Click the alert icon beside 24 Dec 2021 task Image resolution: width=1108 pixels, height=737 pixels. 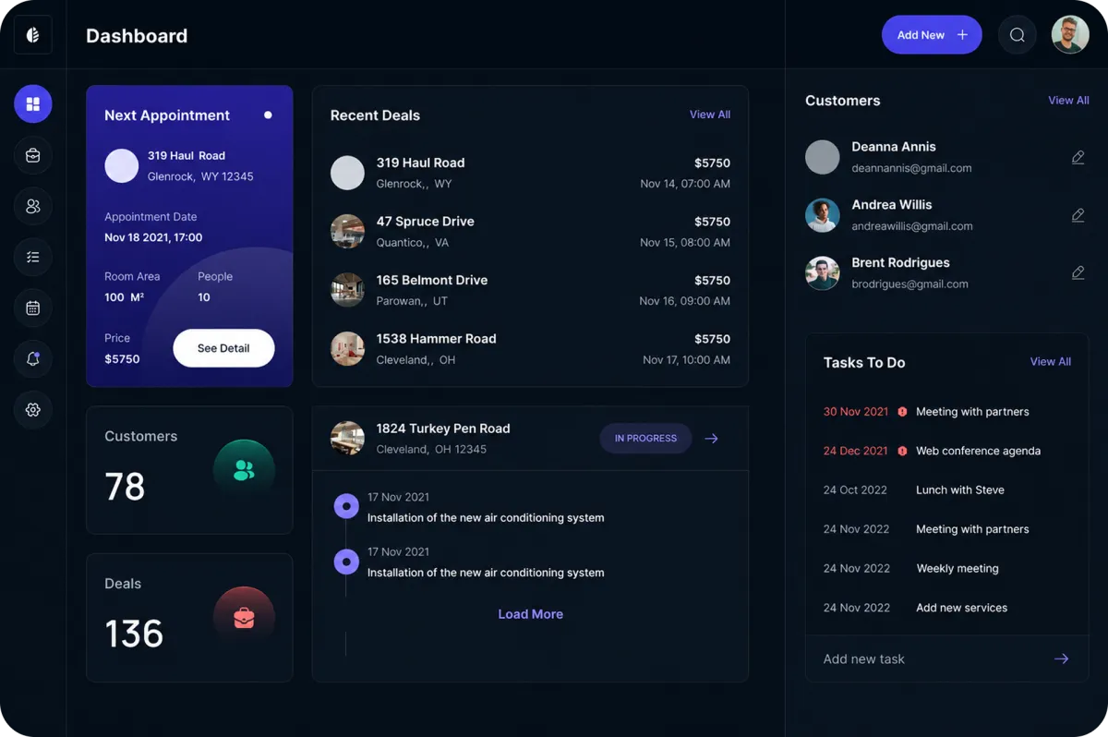902,451
